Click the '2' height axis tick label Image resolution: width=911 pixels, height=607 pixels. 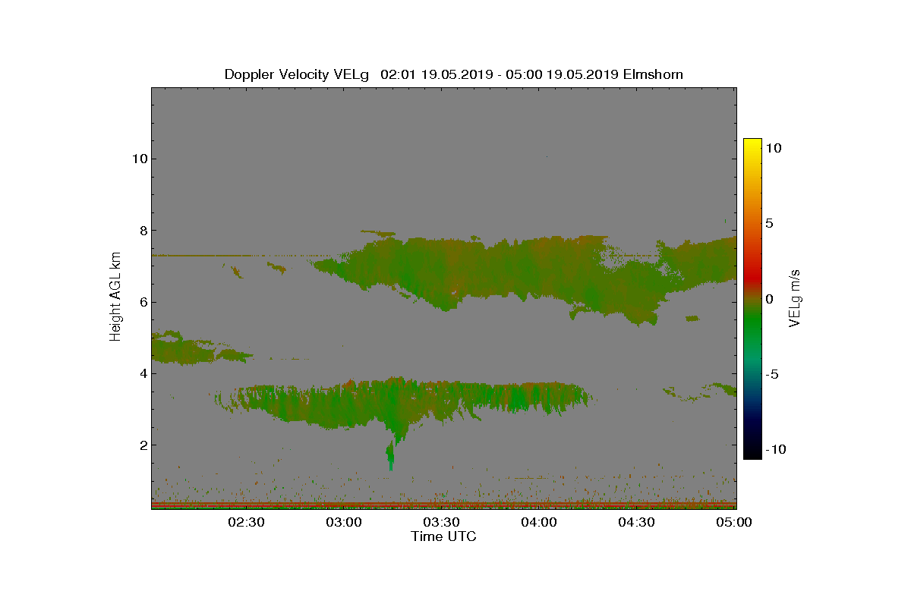click(x=143, y=445)
